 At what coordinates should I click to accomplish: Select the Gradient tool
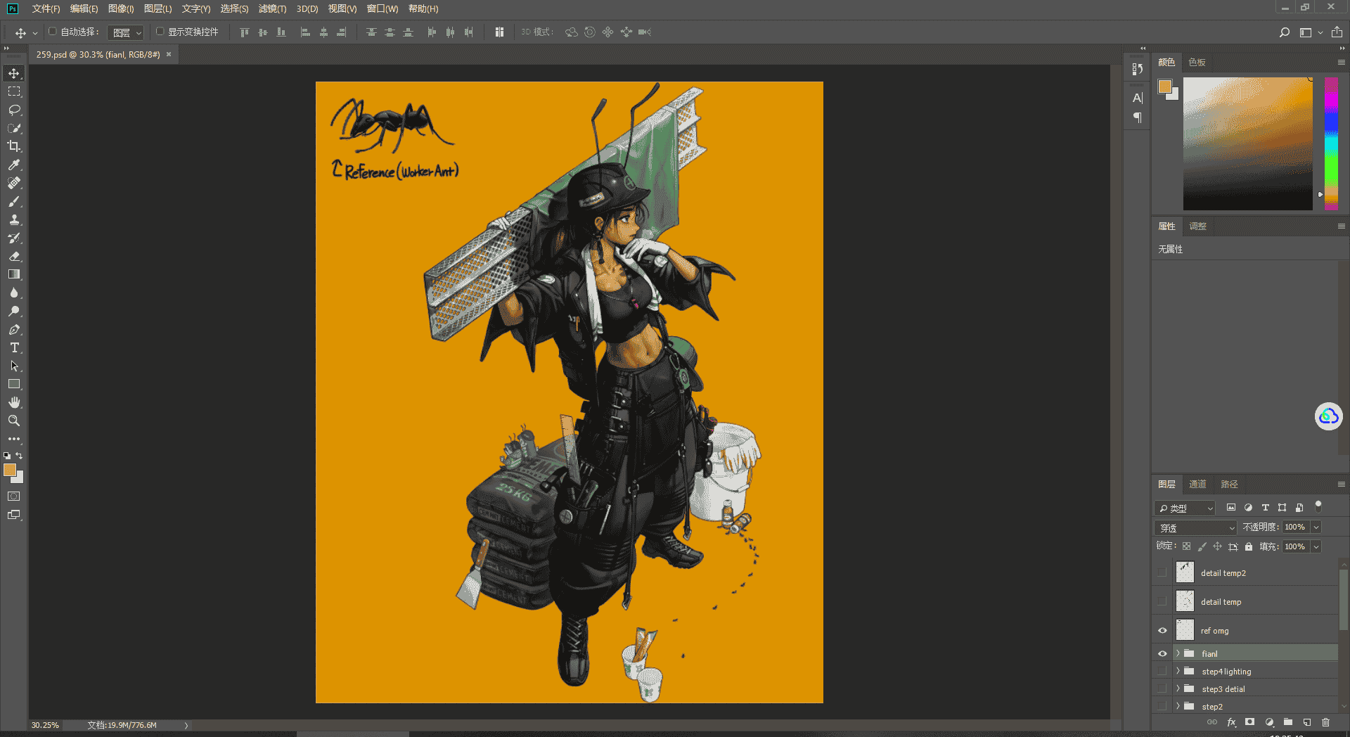(14, 274)
